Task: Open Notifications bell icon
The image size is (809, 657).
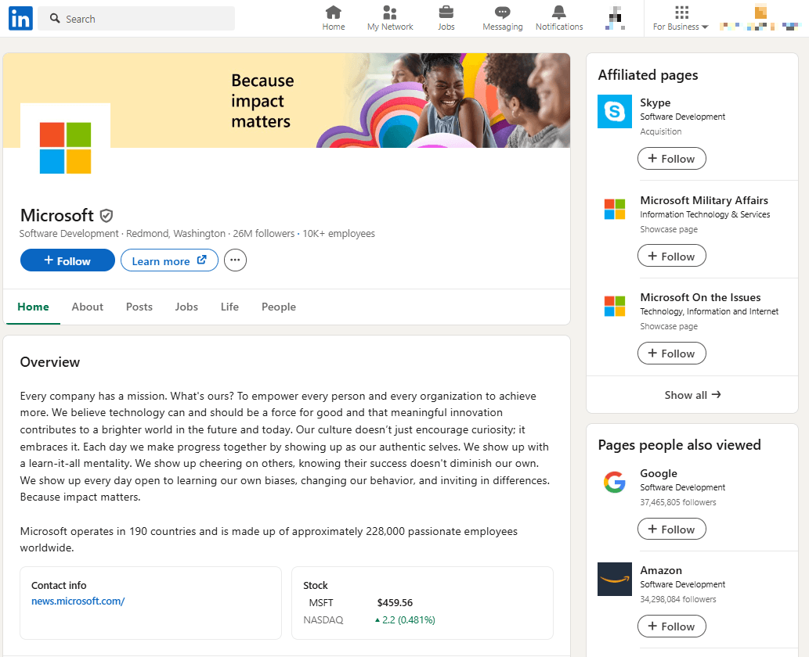Action: [558, 19]
